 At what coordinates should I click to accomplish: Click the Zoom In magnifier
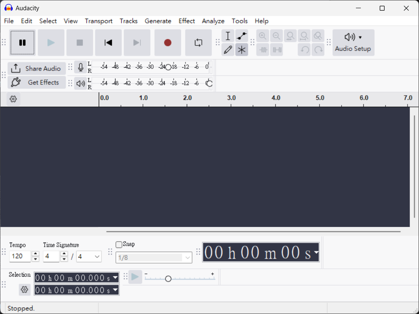pyautogui.click(x=263, y=36)
